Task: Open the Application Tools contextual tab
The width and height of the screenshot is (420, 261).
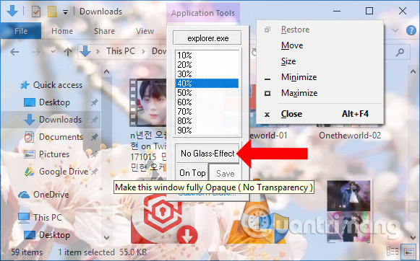Action: click(x=203, y=13)
